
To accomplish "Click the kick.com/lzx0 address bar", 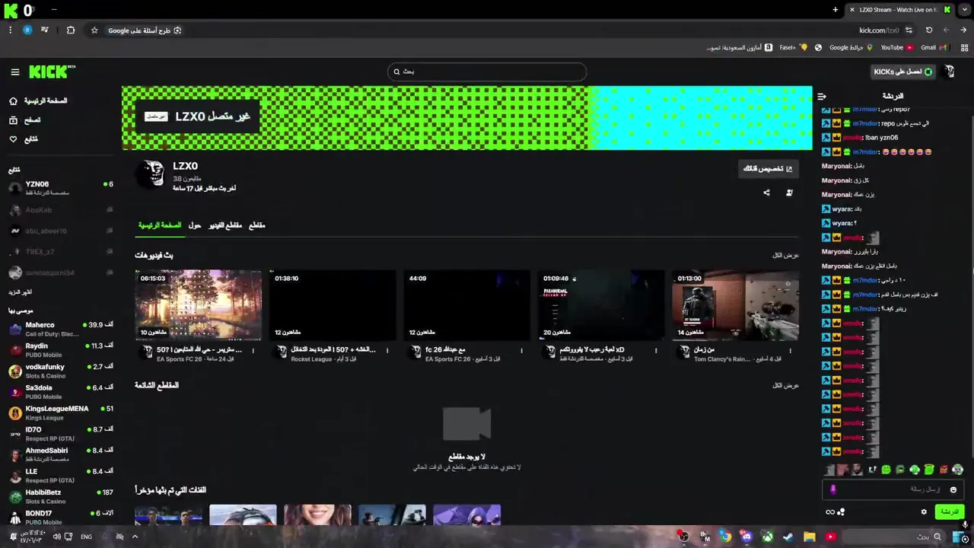I will [x=879, y=30].
